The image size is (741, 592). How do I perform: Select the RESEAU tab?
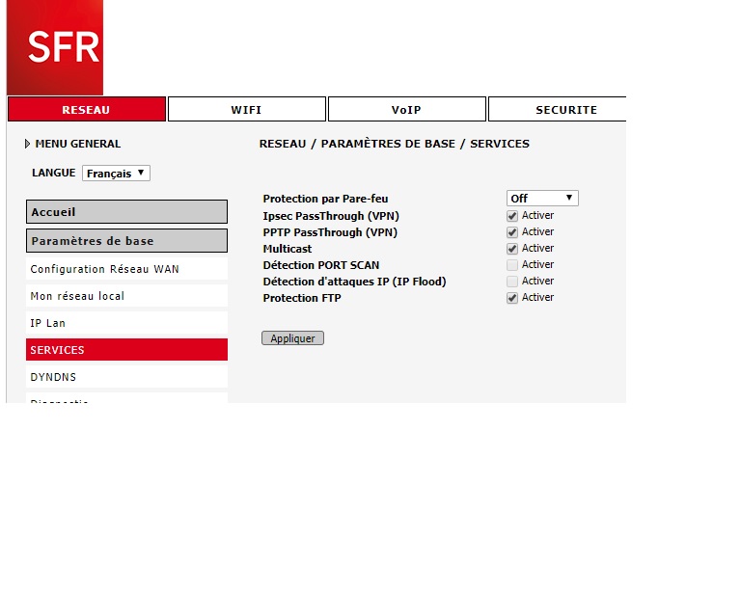pyautogui.click(x=86, y=110)
